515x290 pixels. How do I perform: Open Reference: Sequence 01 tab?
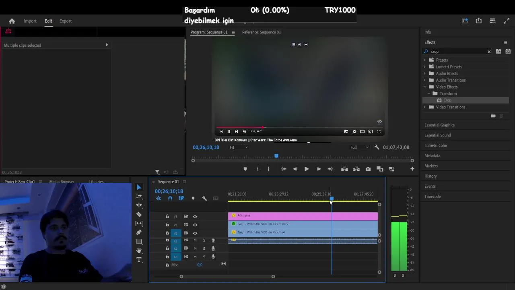[x=262, y=32]
